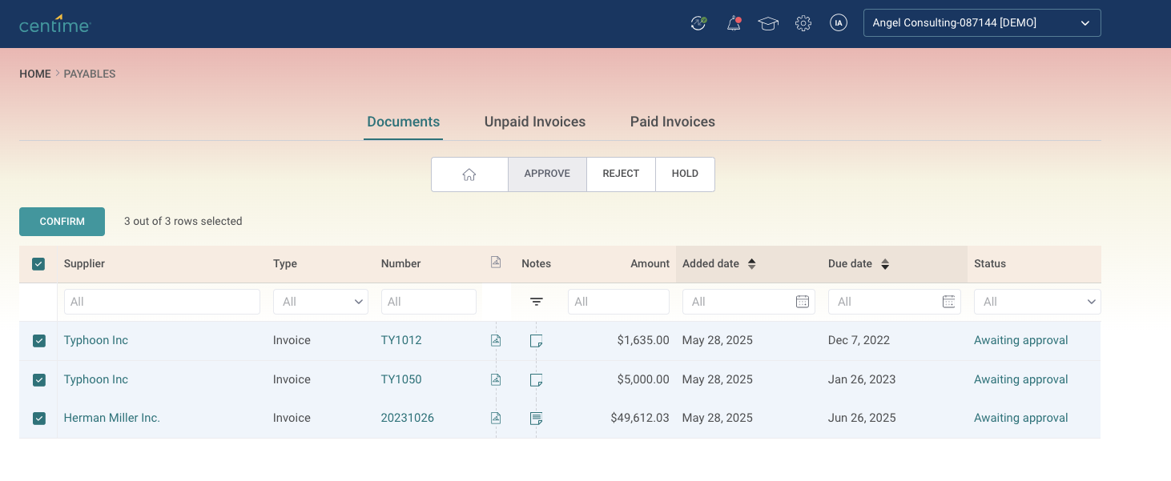Click the $49,612.03 amount cell

coord(640,418)
